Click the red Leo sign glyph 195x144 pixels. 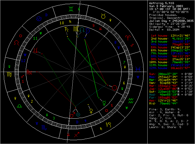pyautogui.click(x=16, y=43)
